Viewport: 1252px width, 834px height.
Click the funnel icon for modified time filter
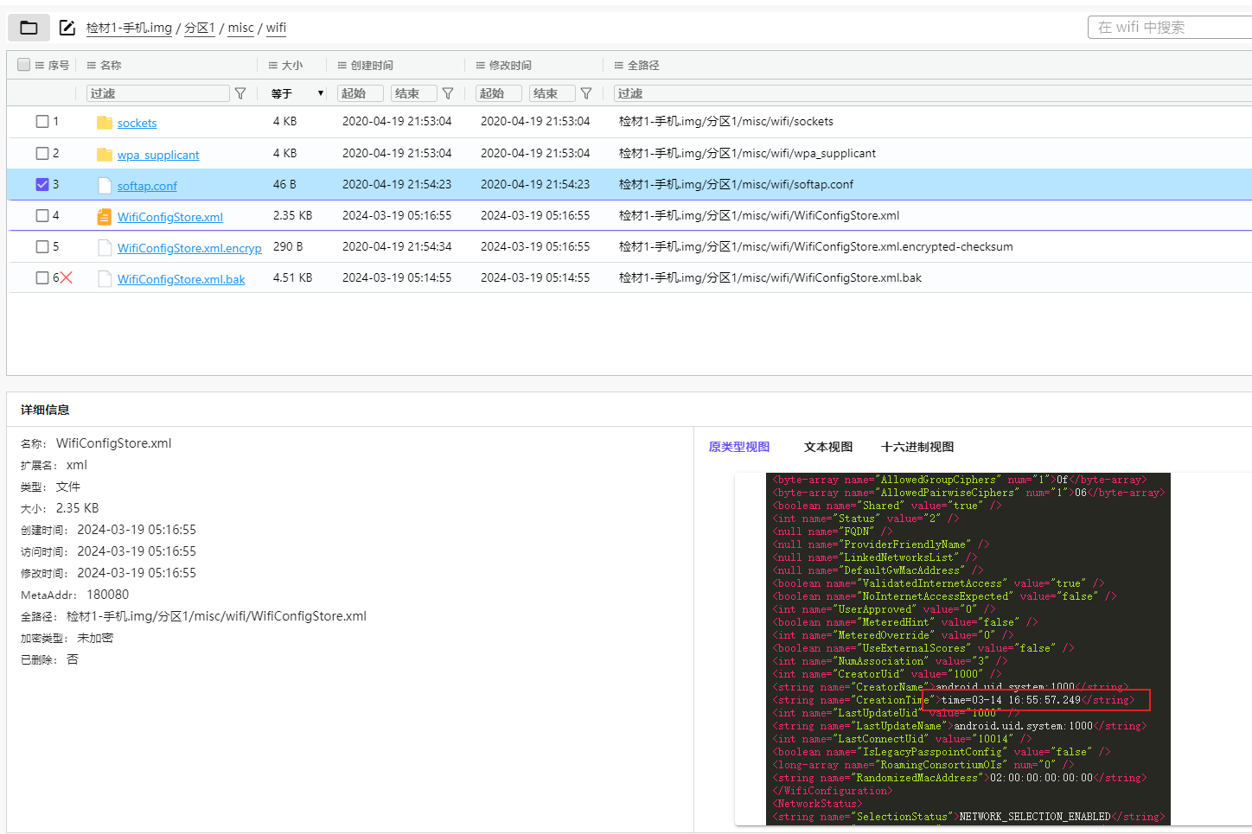[x=586, y=93]
